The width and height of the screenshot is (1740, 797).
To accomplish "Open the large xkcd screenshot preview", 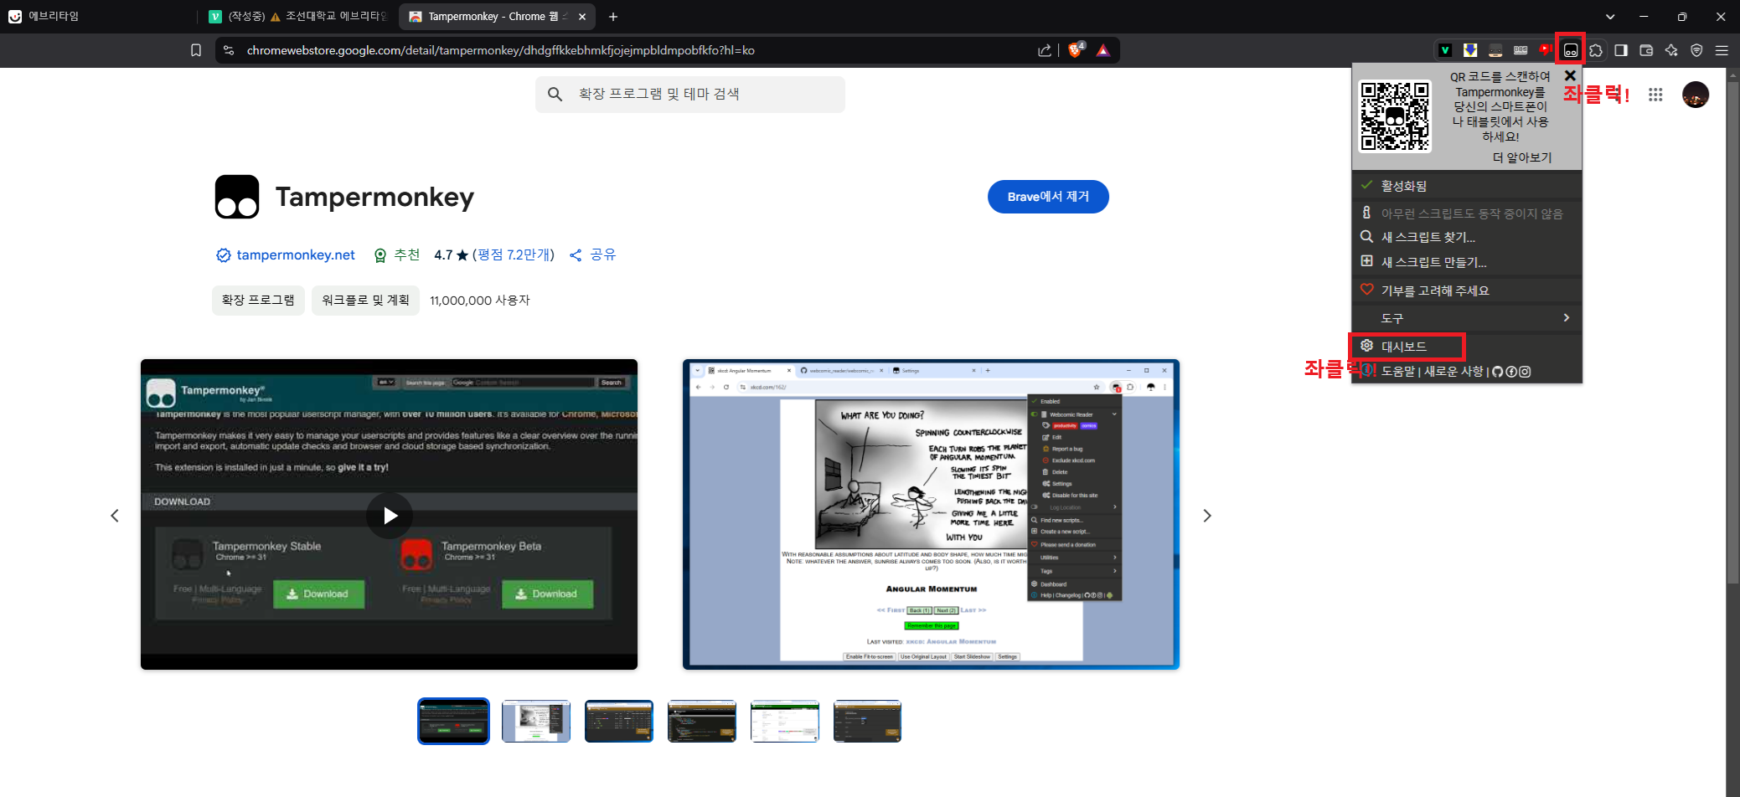I will pyautogui.click(x=931, y=515).
